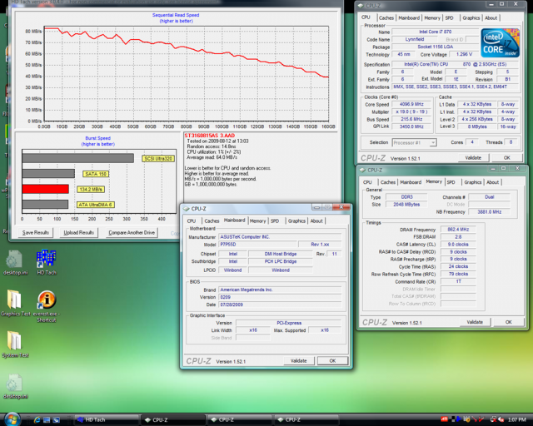Screen dimensions: 533x426
Task: Switch to Graphics tab in CPU-Z Mainboard window
Action: point(296,220)
